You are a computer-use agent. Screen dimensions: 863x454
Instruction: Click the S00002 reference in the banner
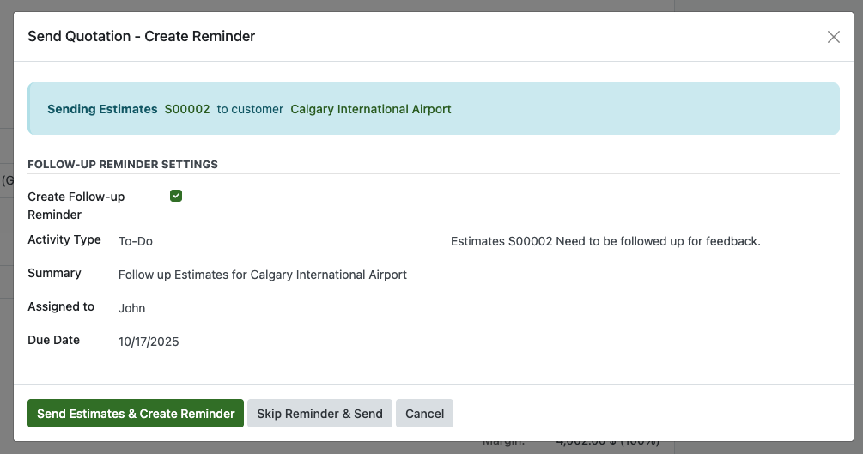[x=187, y=109]
